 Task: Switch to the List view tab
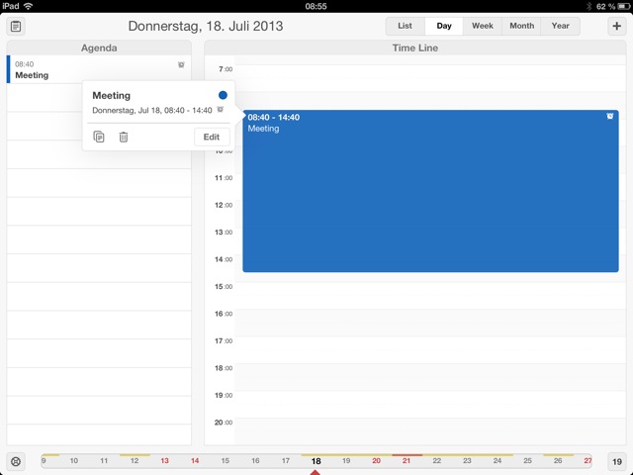(405, 26)
